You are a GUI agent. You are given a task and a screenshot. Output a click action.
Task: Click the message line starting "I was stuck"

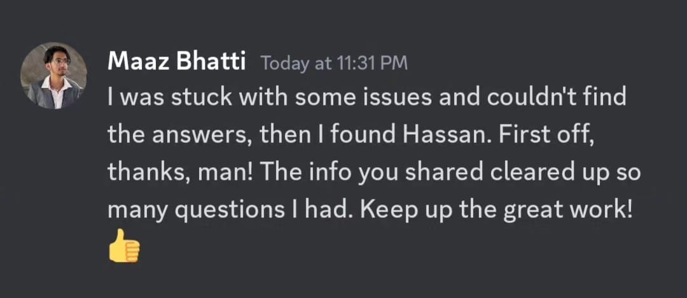click(x=367, y=97)
